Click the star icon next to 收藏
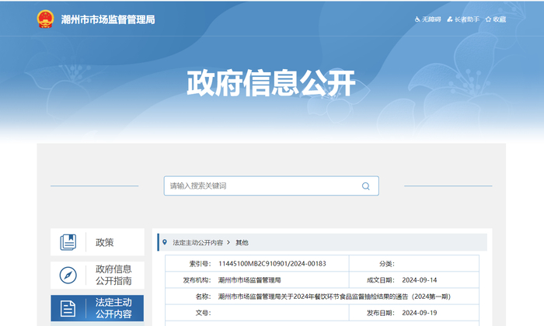This screenshot has height=326, width=544. pos(489,19)
